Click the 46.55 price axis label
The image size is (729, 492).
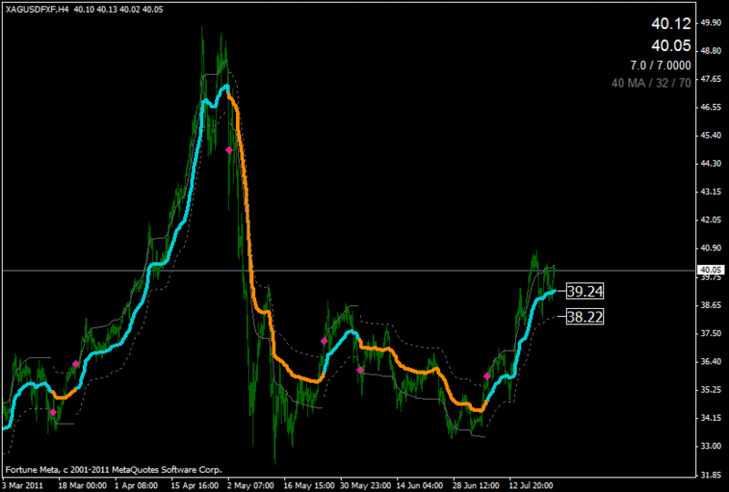(711, 107)
